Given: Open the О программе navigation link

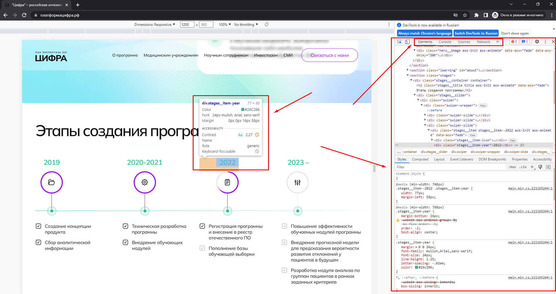Looking at the screenshot, I should coord(125,55).
